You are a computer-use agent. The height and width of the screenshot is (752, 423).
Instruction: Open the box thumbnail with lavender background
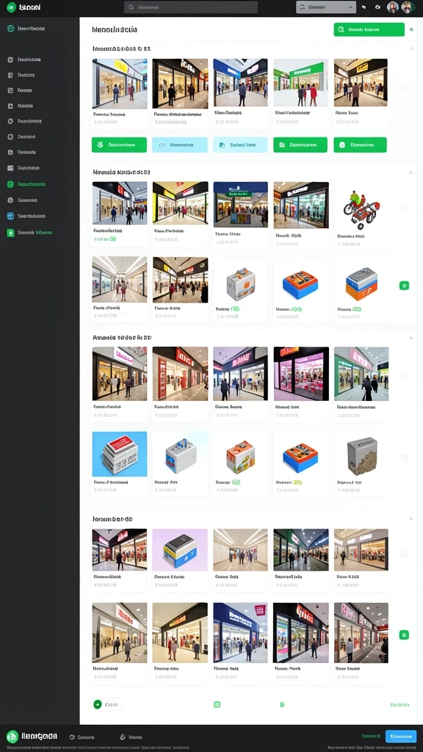coord(180,549)
